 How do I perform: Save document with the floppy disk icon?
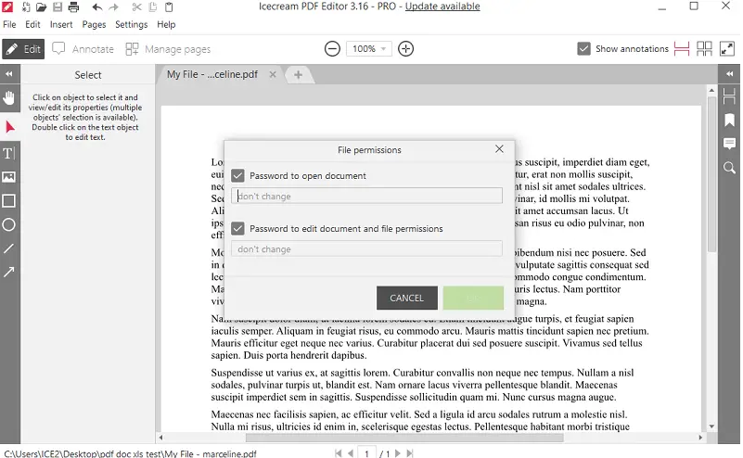click(58, 6)
